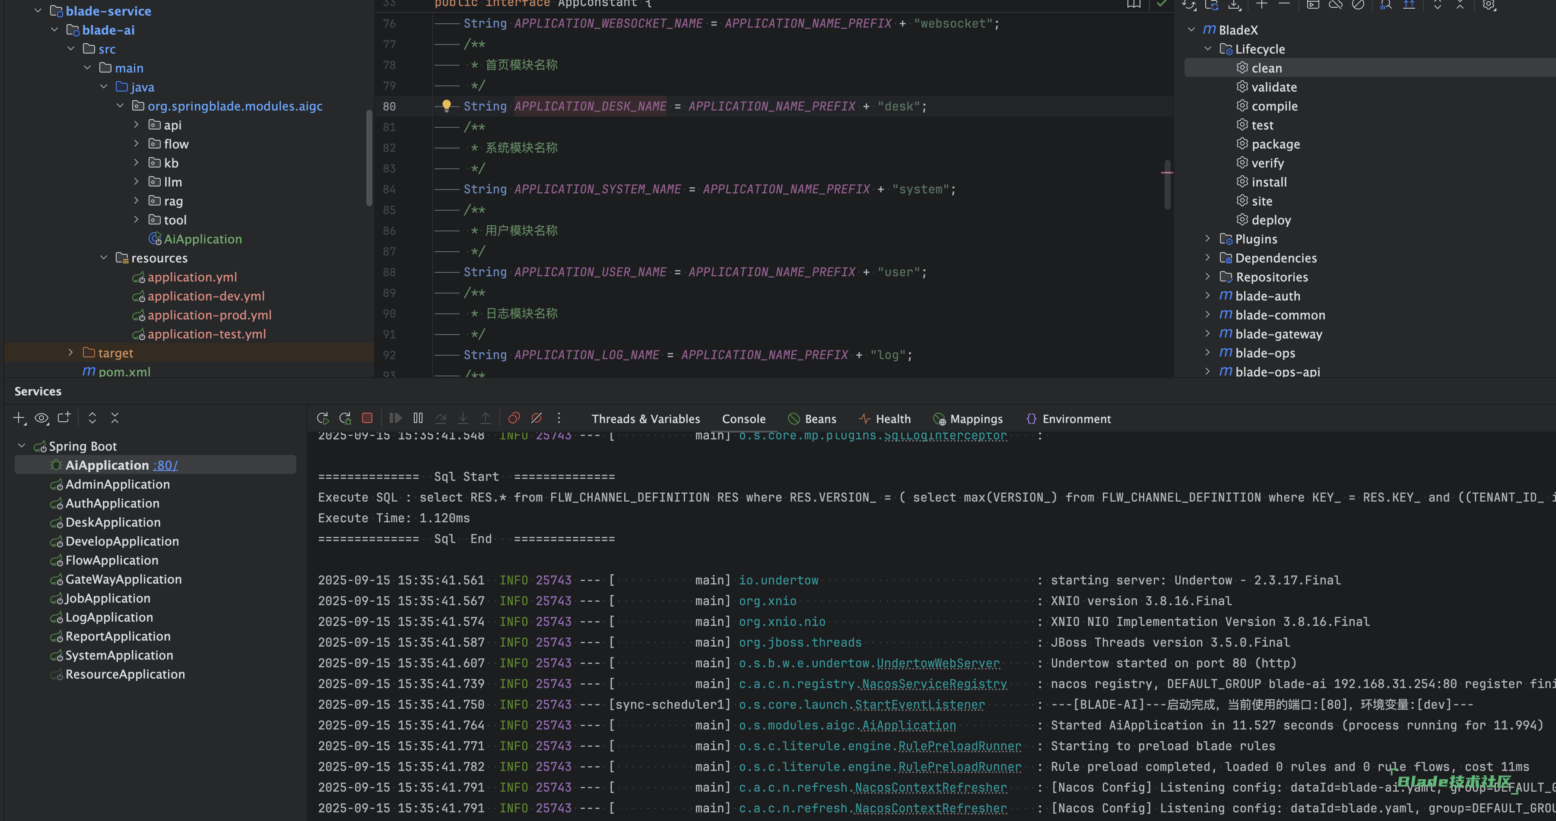1556x821 pixels.
Task: Click Maven add project plus icon
Action: (1262, 4)
